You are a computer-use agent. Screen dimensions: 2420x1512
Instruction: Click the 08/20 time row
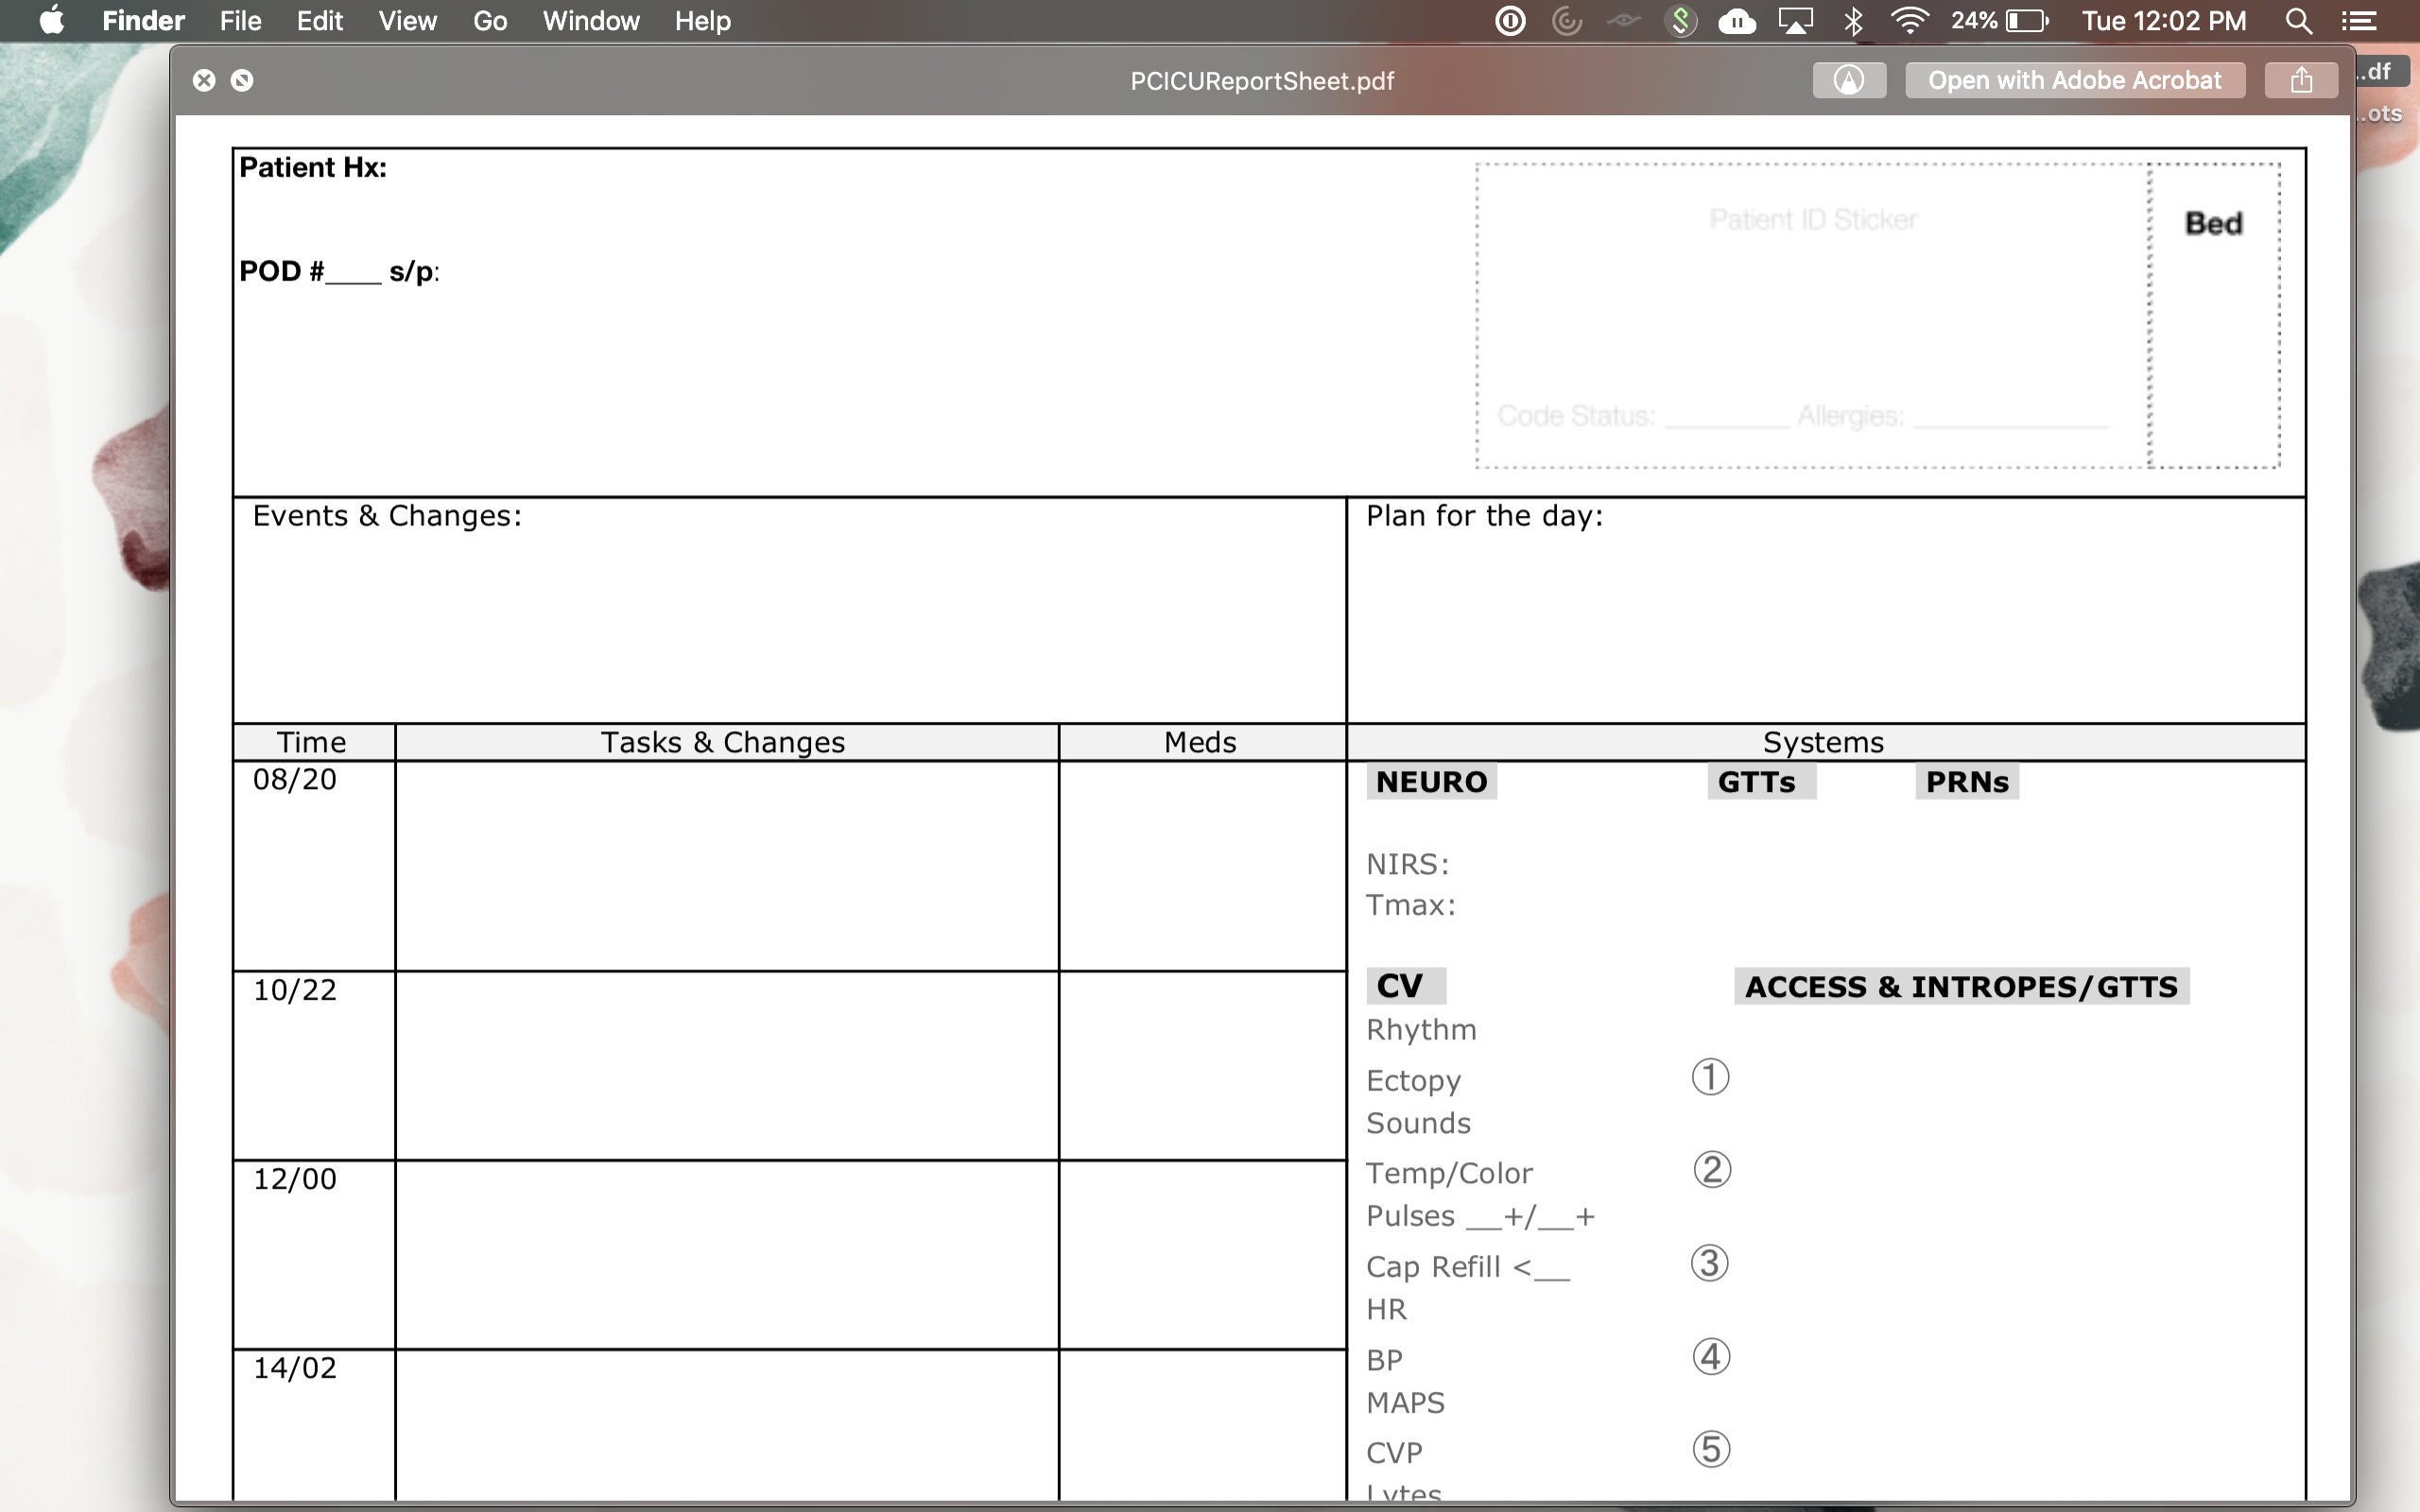(295, 779)
